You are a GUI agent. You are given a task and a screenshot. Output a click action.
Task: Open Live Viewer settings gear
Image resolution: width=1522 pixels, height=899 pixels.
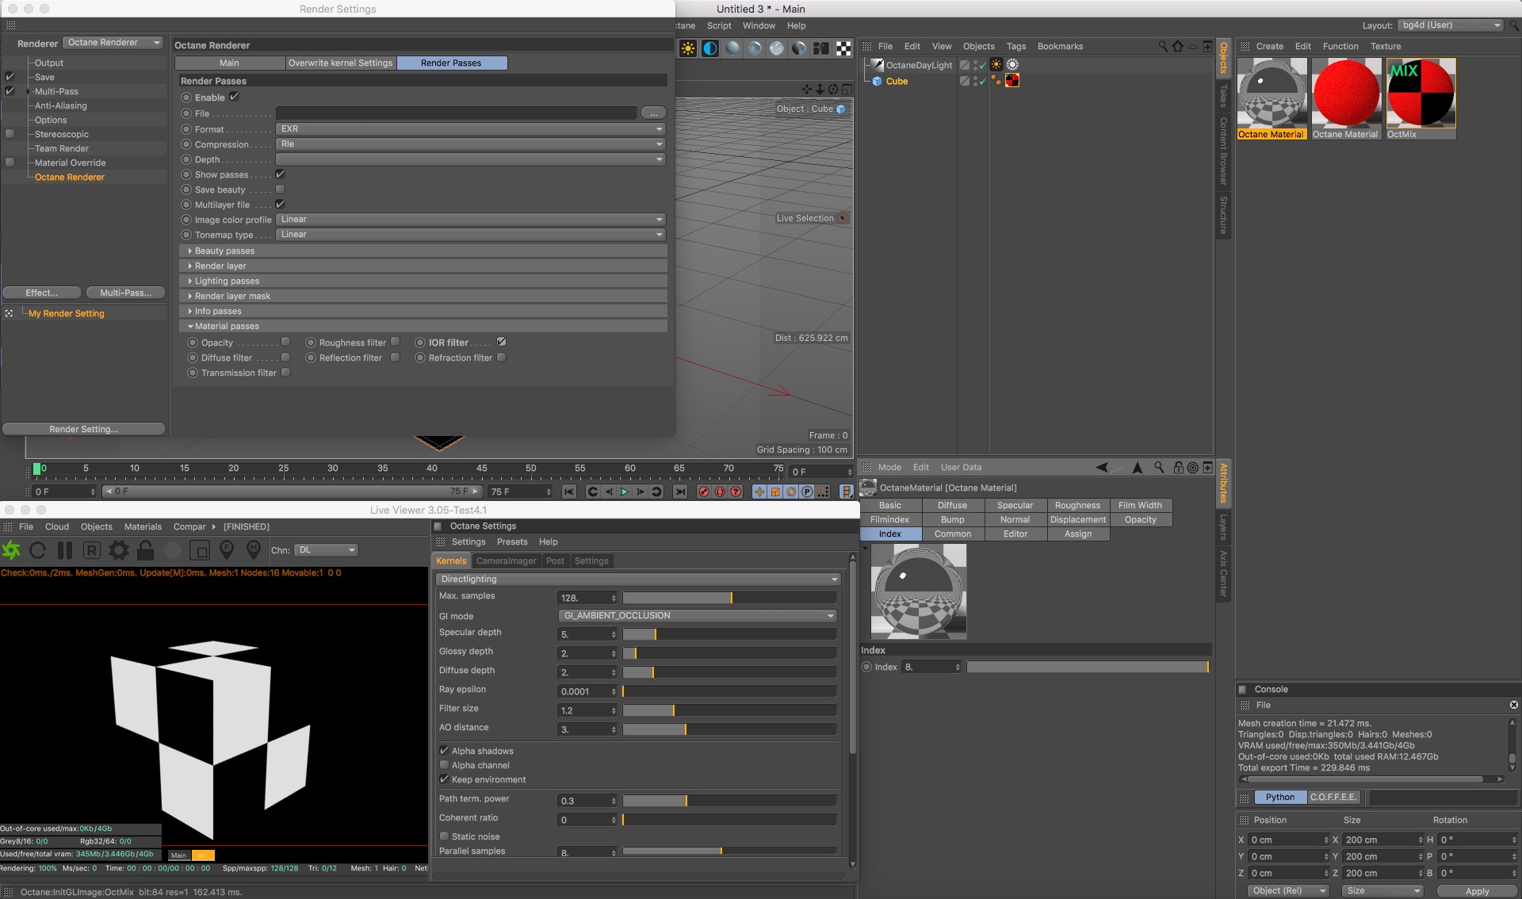point(119,549)
